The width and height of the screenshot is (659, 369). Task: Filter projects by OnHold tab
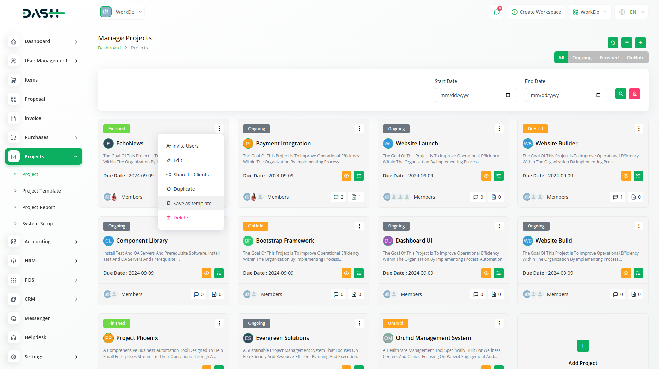[635, 58]
